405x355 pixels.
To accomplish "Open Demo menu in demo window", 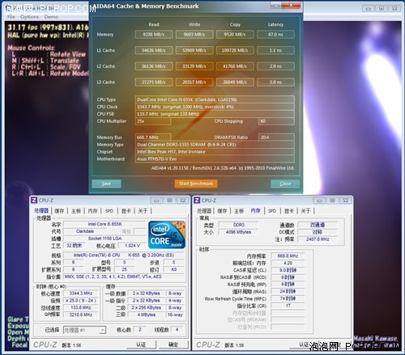I will (51, 17).
